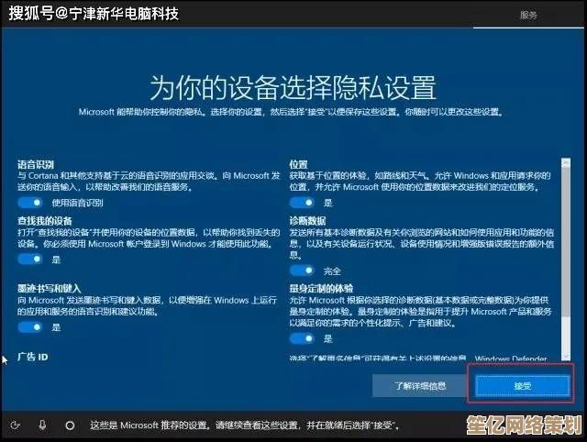Click the 位置 section heading
Viewport: 587px width, 442px height.
298,164
